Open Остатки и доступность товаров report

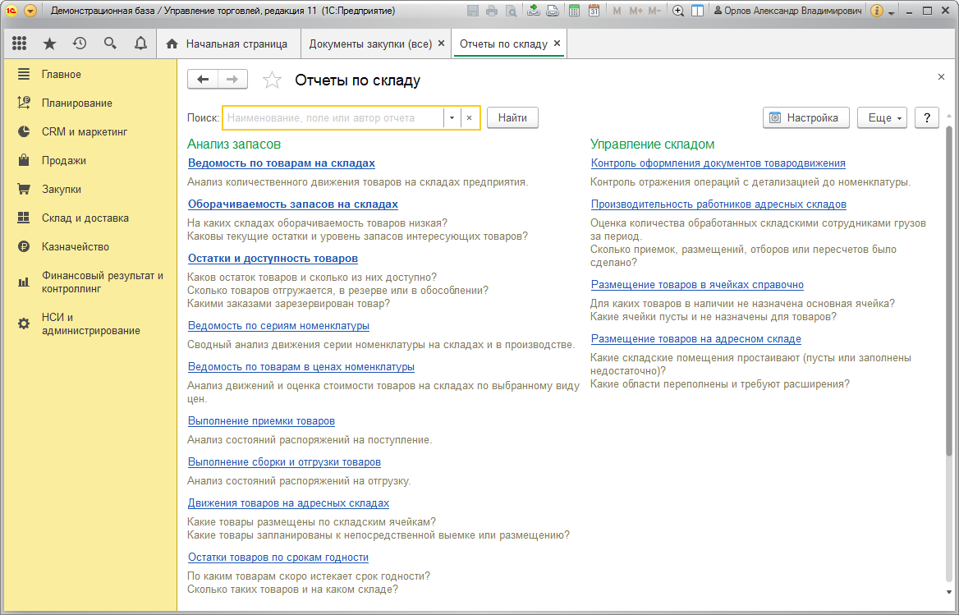coord(273,259)
